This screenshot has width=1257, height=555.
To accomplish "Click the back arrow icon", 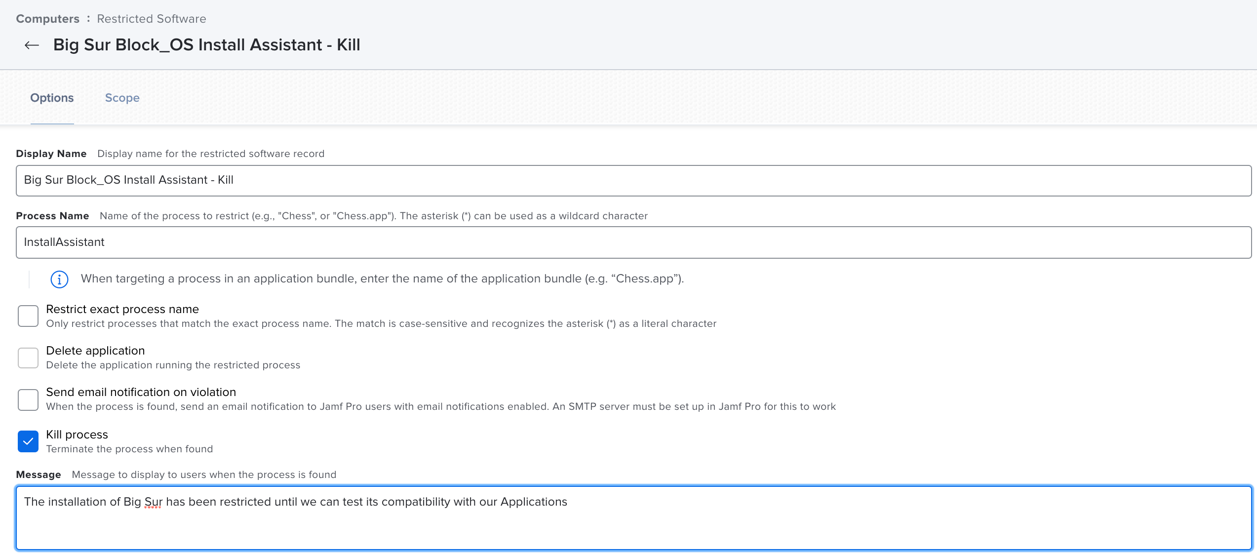I will pyautogui.click(x=32, y=45).
